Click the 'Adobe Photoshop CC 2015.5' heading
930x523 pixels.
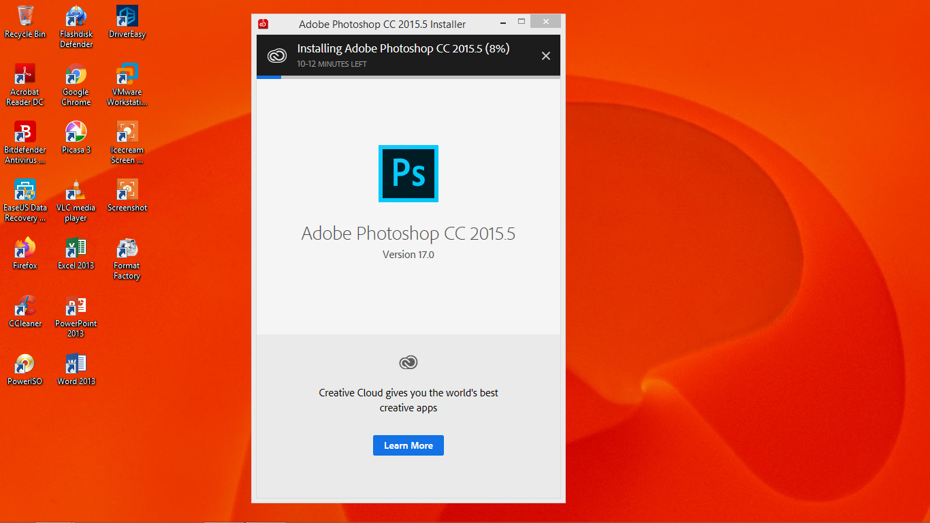click(408, 234)
